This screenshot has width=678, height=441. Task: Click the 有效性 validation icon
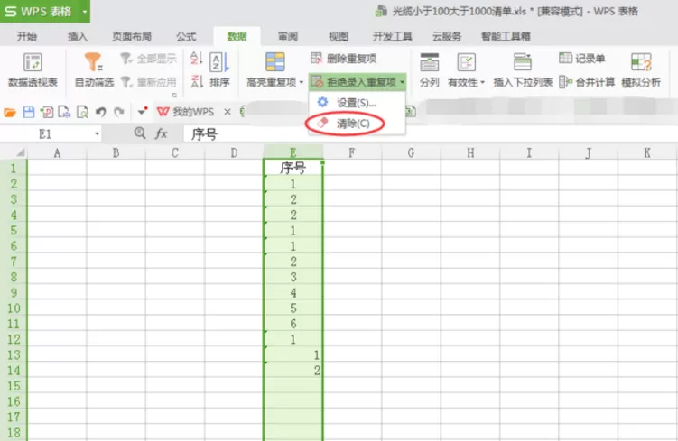pos(467,62)
